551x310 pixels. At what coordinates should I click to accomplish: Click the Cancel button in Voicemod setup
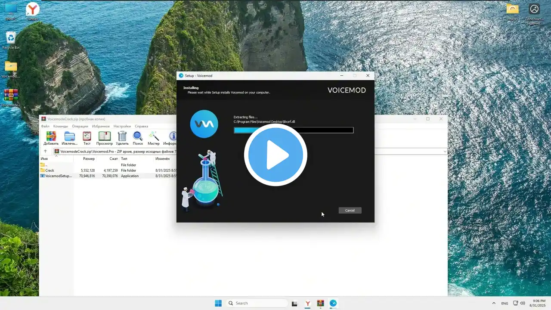click(350, 211)
